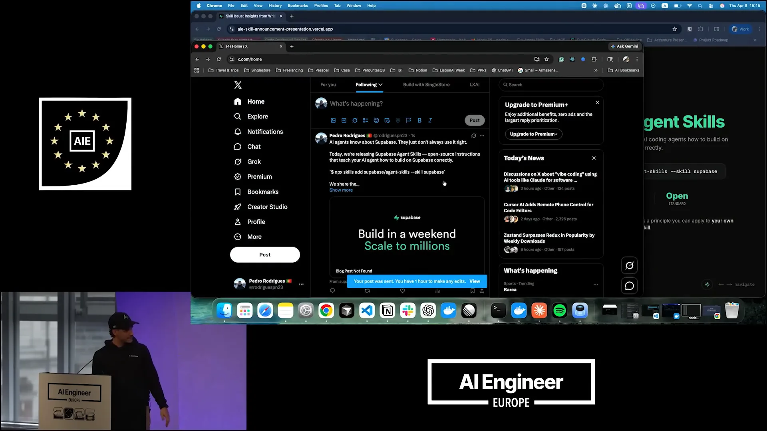Open Notion app in the Dock
This screenshot has height=431, width=767.
[x=387, y=310]
